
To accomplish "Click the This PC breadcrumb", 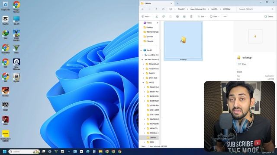I will click(x=181, y=9).
